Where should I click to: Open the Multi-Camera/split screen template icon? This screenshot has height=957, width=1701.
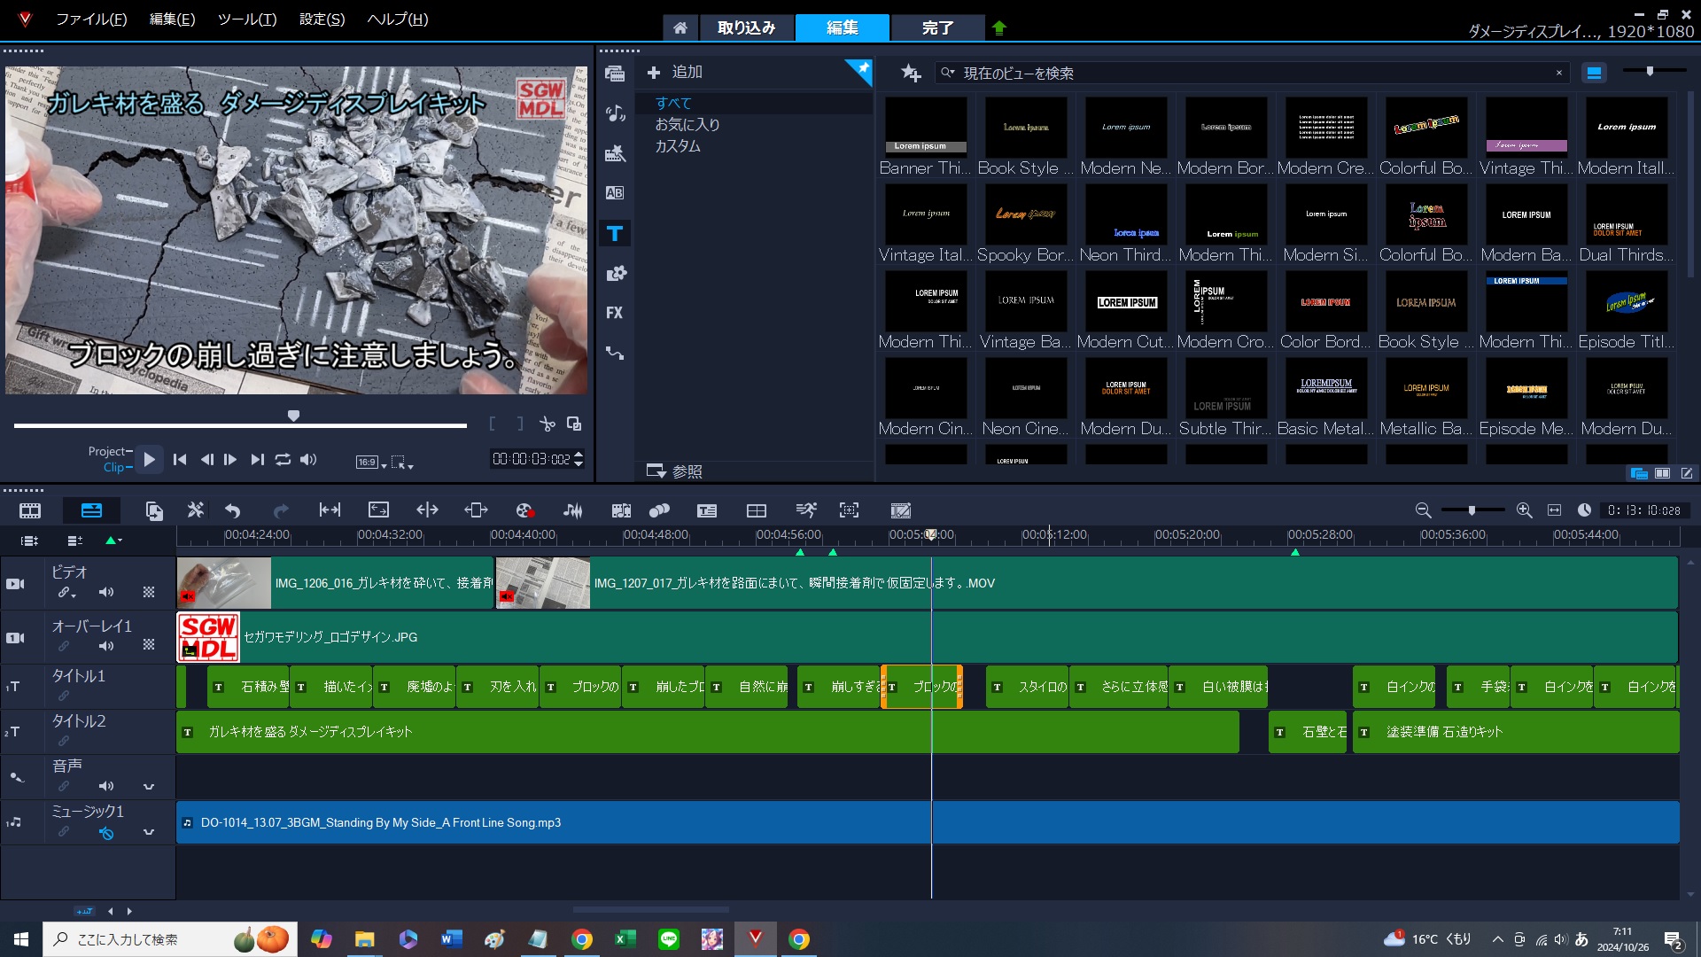[x=757, y=510]
